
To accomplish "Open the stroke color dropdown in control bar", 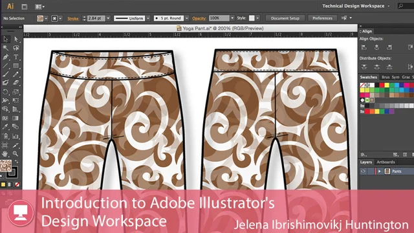I will 60,19.
